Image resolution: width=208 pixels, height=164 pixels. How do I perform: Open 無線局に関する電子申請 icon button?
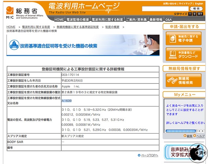[183, 38]
